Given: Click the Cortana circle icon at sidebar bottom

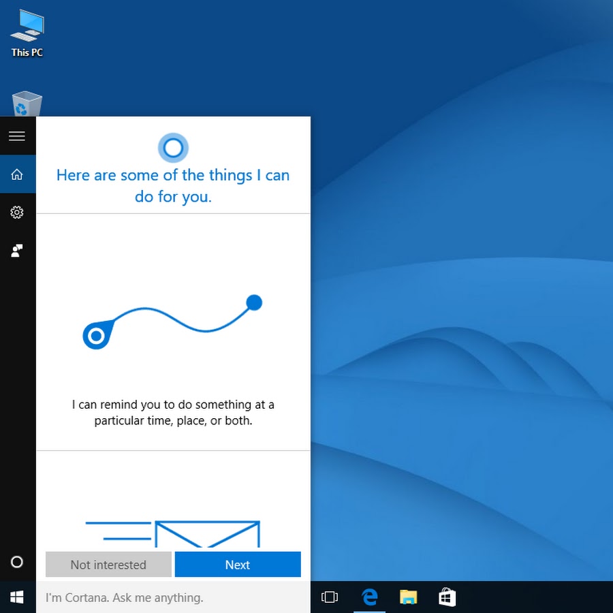Looking at the screenshot, I should [17, 562].
